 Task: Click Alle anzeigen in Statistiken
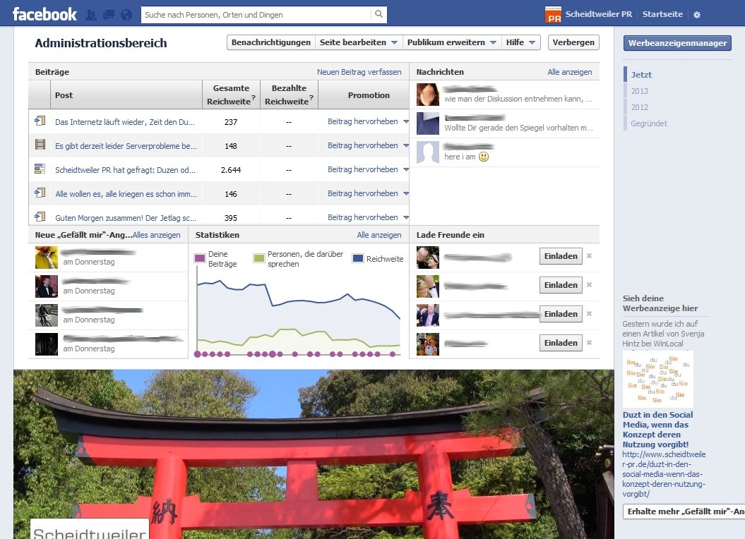[x=379, y=235]
